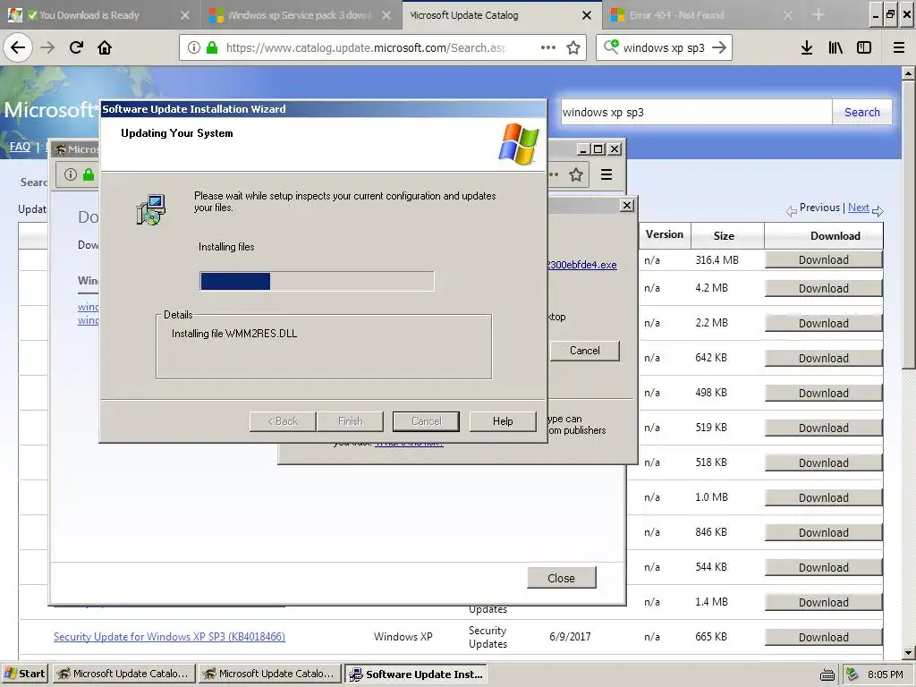Click Help in the installation wizard

click(503, 421)
